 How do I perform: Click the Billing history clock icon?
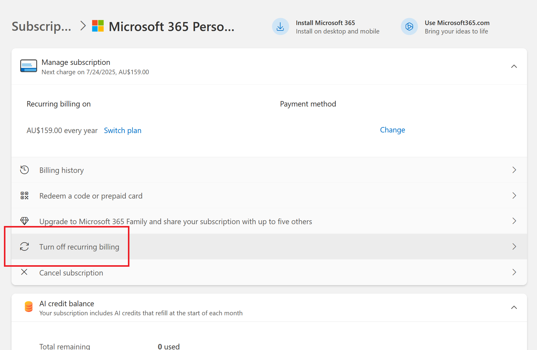tap(24, 170)
